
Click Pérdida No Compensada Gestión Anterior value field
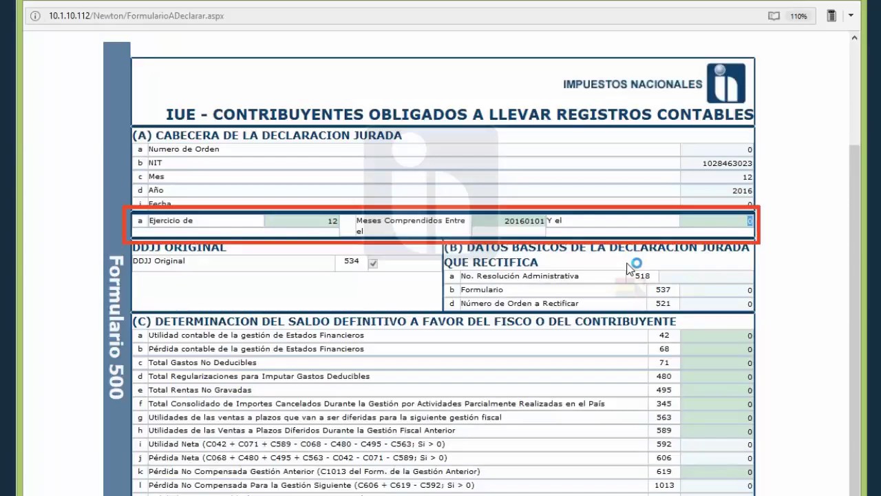pyautogui.click(x=717, y=472)
